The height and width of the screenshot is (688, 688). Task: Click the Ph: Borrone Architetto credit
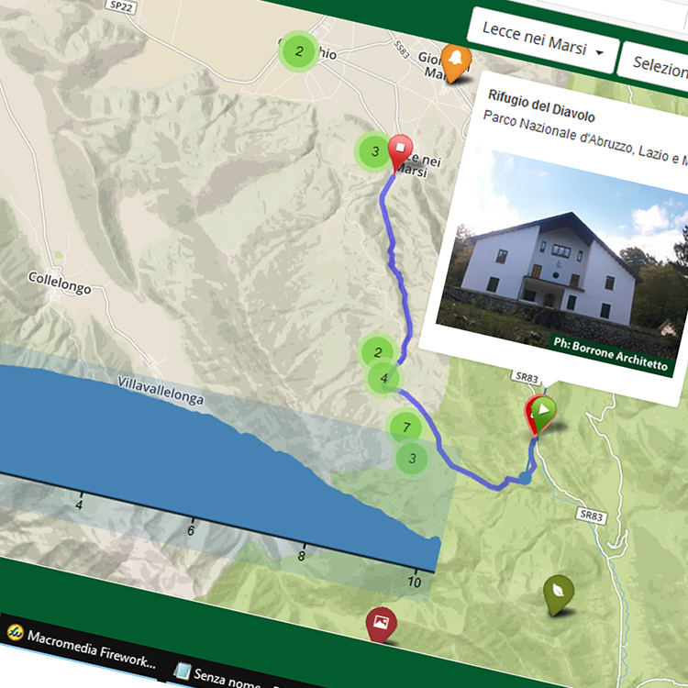point(611,354)
